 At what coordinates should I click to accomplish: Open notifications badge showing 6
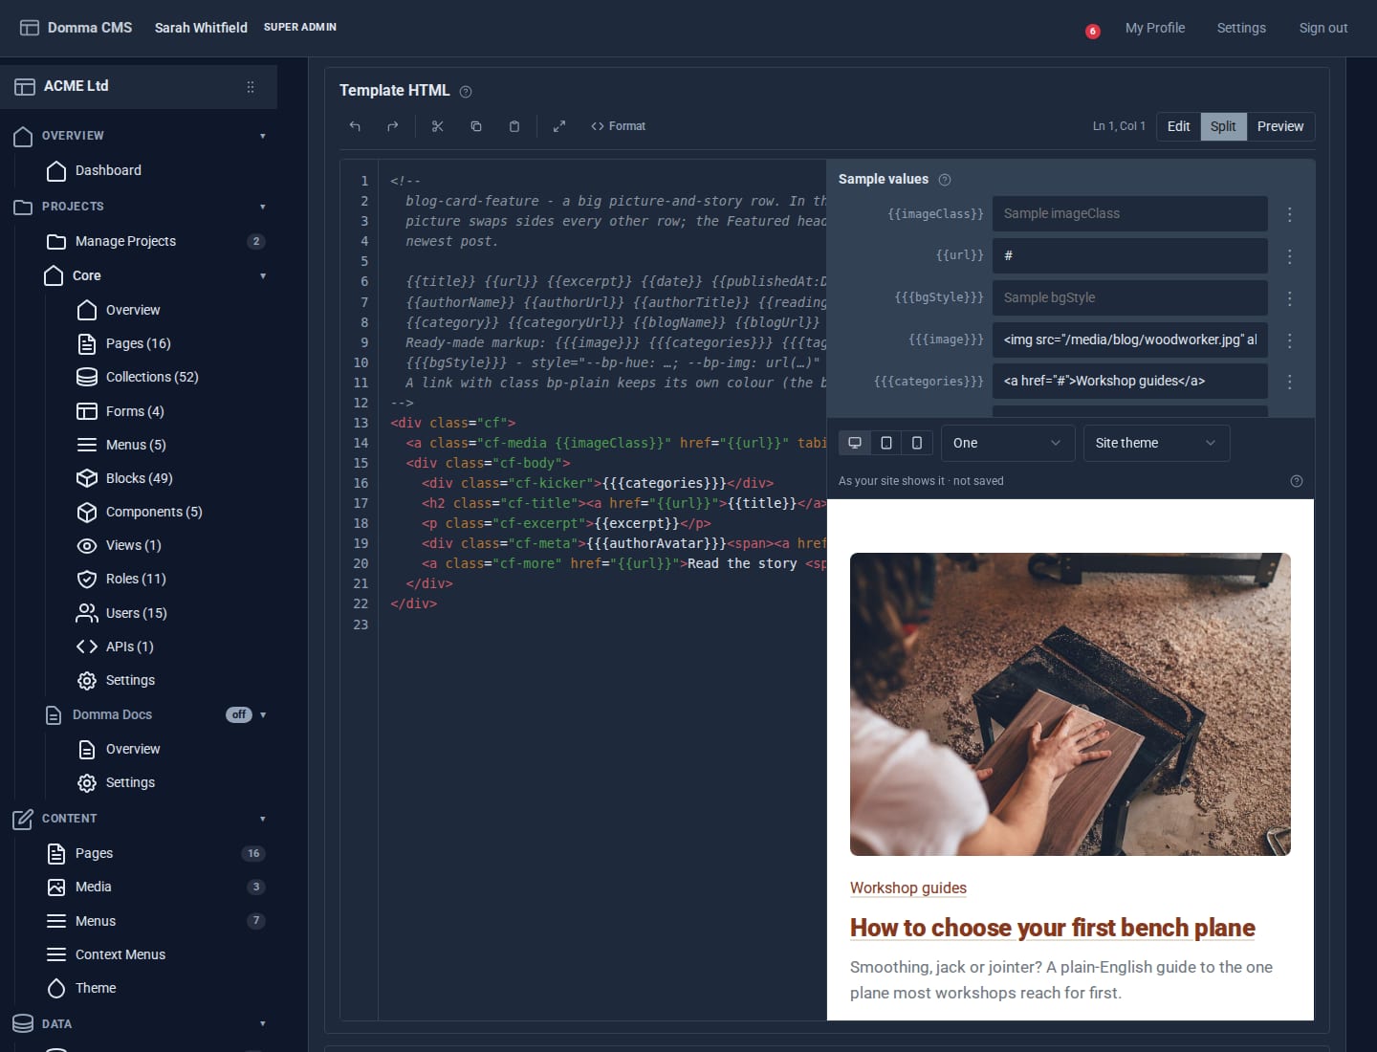click(1093, 32)
